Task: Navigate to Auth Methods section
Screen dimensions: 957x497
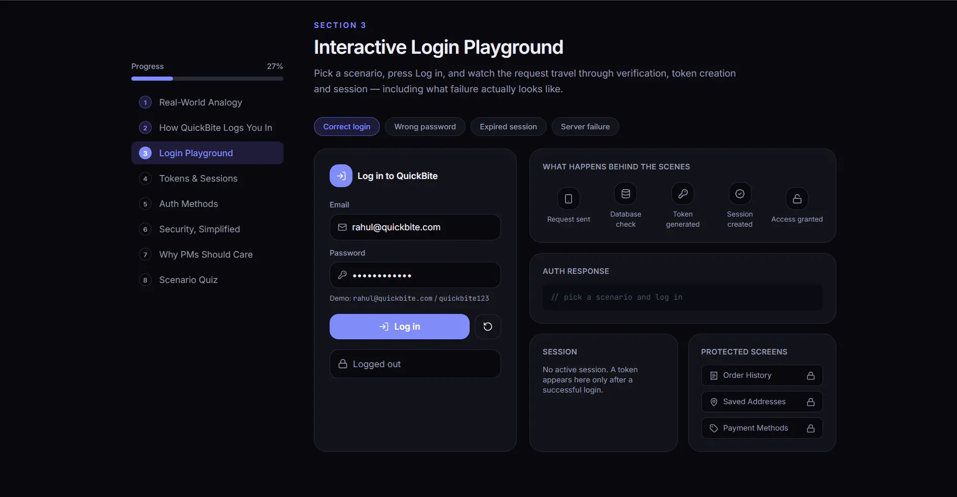Action: (x=207, y=204)
